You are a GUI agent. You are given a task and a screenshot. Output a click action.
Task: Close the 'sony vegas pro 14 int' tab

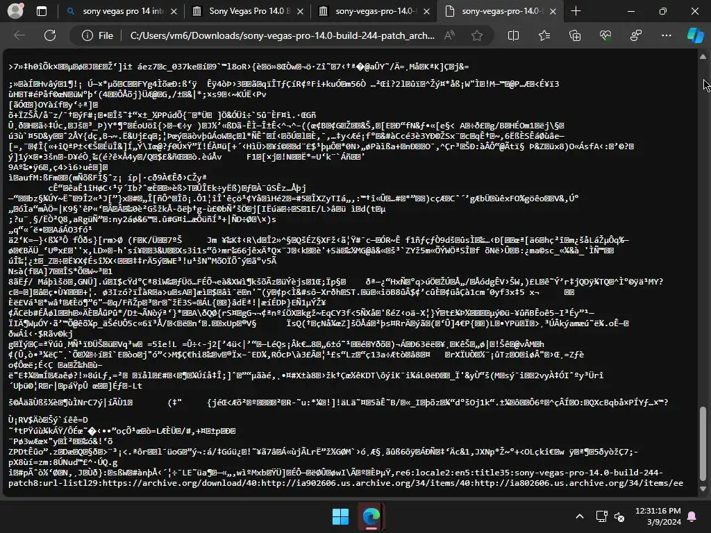[x=174, y=12]
